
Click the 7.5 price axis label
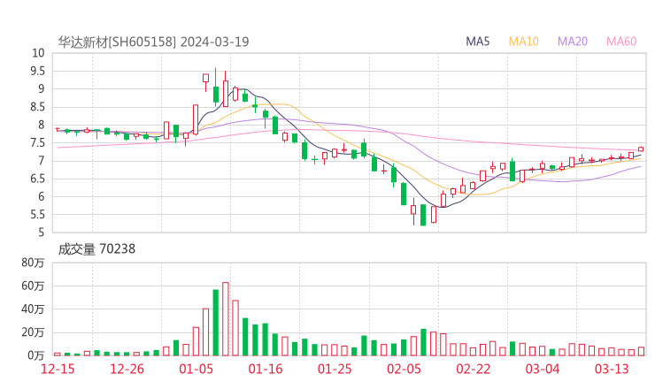coord(37,142)
